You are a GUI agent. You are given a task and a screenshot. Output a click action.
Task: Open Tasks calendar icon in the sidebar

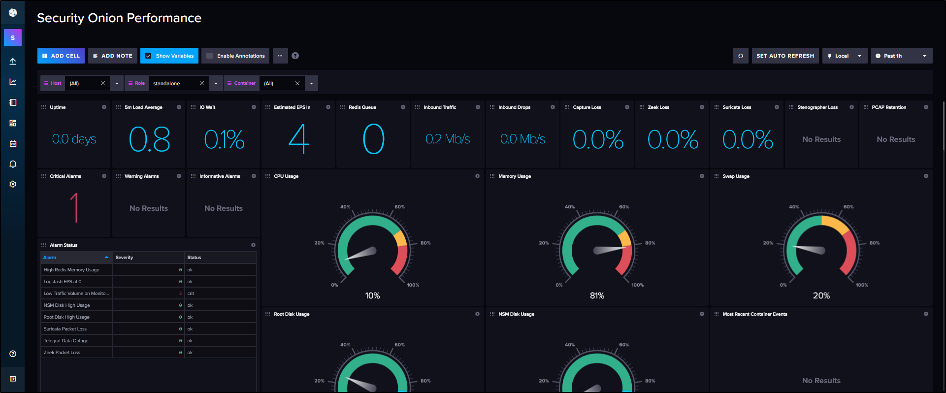(13, 144)
